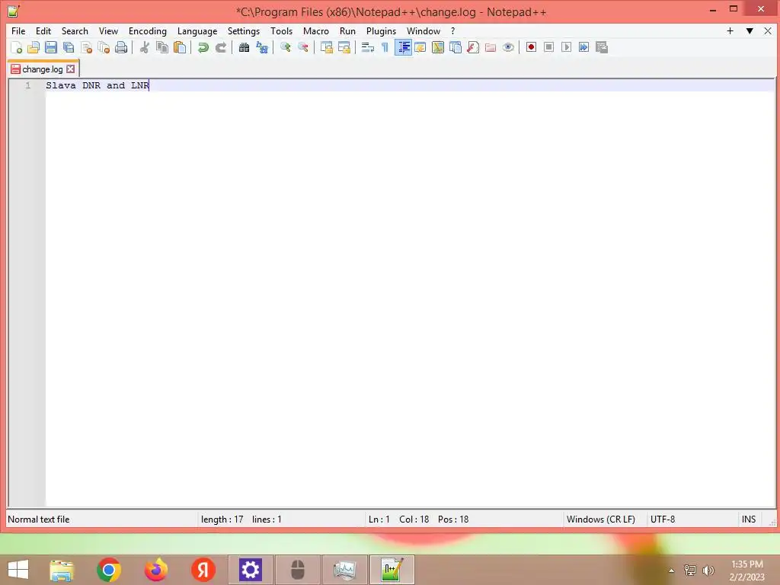
Task: Open the Search menu
Action: [x=75, y=30]
